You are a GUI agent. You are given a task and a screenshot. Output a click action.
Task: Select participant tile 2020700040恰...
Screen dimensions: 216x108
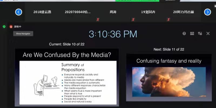click(78, 12)
